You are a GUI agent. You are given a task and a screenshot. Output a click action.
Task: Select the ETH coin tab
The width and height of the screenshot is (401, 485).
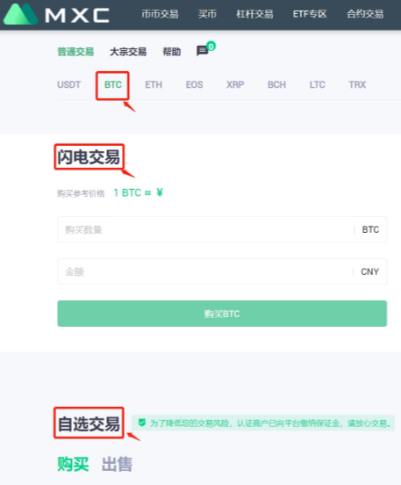pos(154,84)
